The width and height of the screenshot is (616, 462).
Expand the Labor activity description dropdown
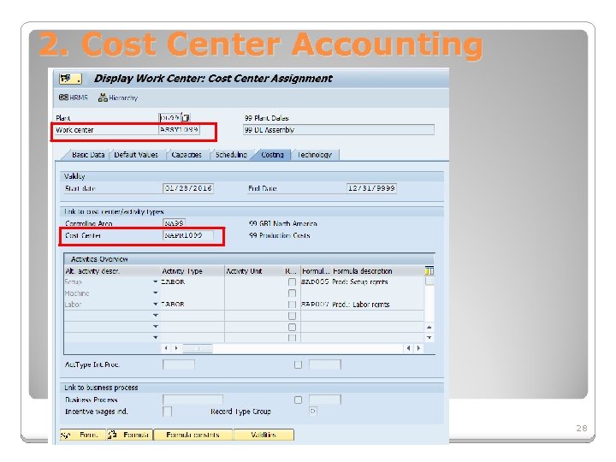point(156,305)
